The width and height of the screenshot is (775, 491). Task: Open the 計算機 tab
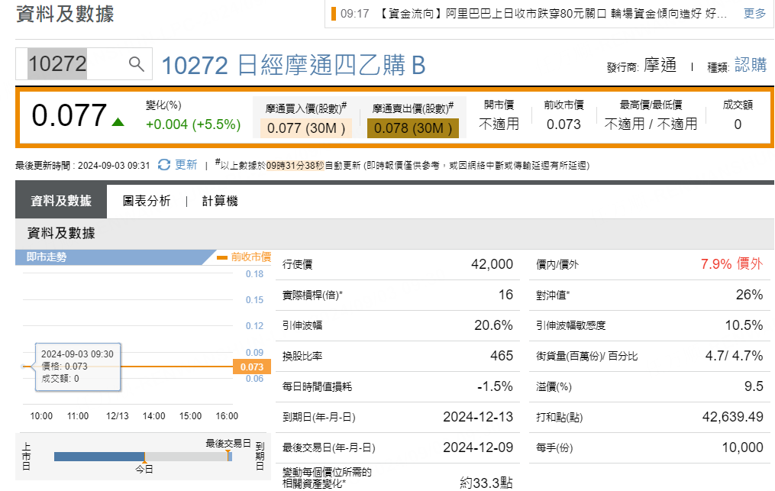[220, 201]
